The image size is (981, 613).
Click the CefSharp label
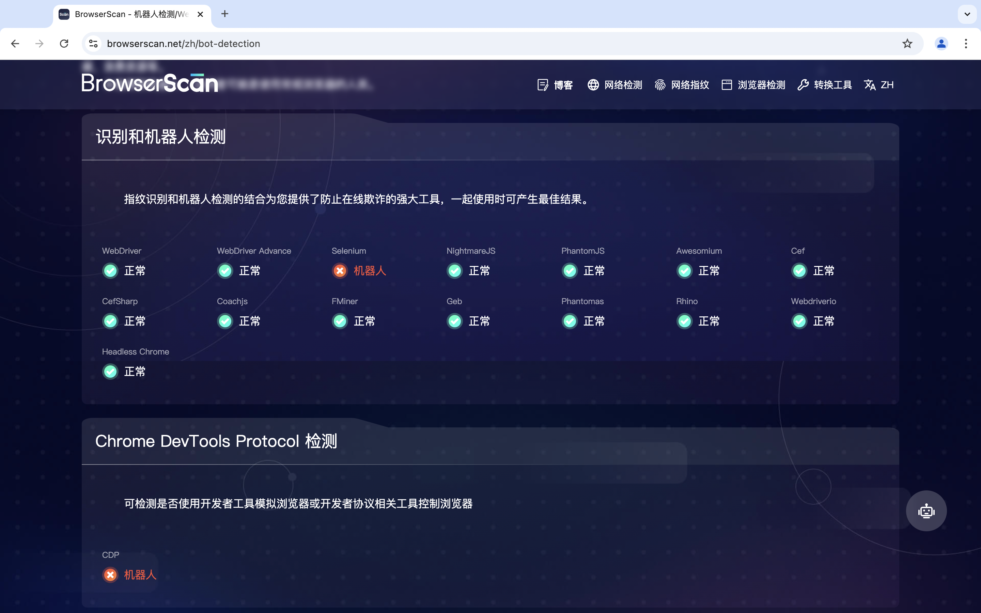(120, 301)
